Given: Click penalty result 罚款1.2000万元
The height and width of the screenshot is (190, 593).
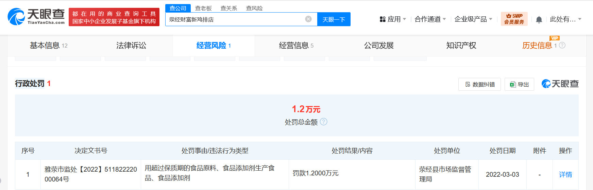Looking at the screenshot, I should (x=316, y=173).
